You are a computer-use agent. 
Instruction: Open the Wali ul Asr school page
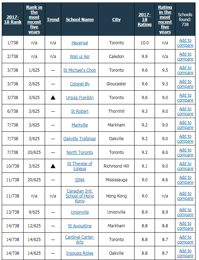80,57
